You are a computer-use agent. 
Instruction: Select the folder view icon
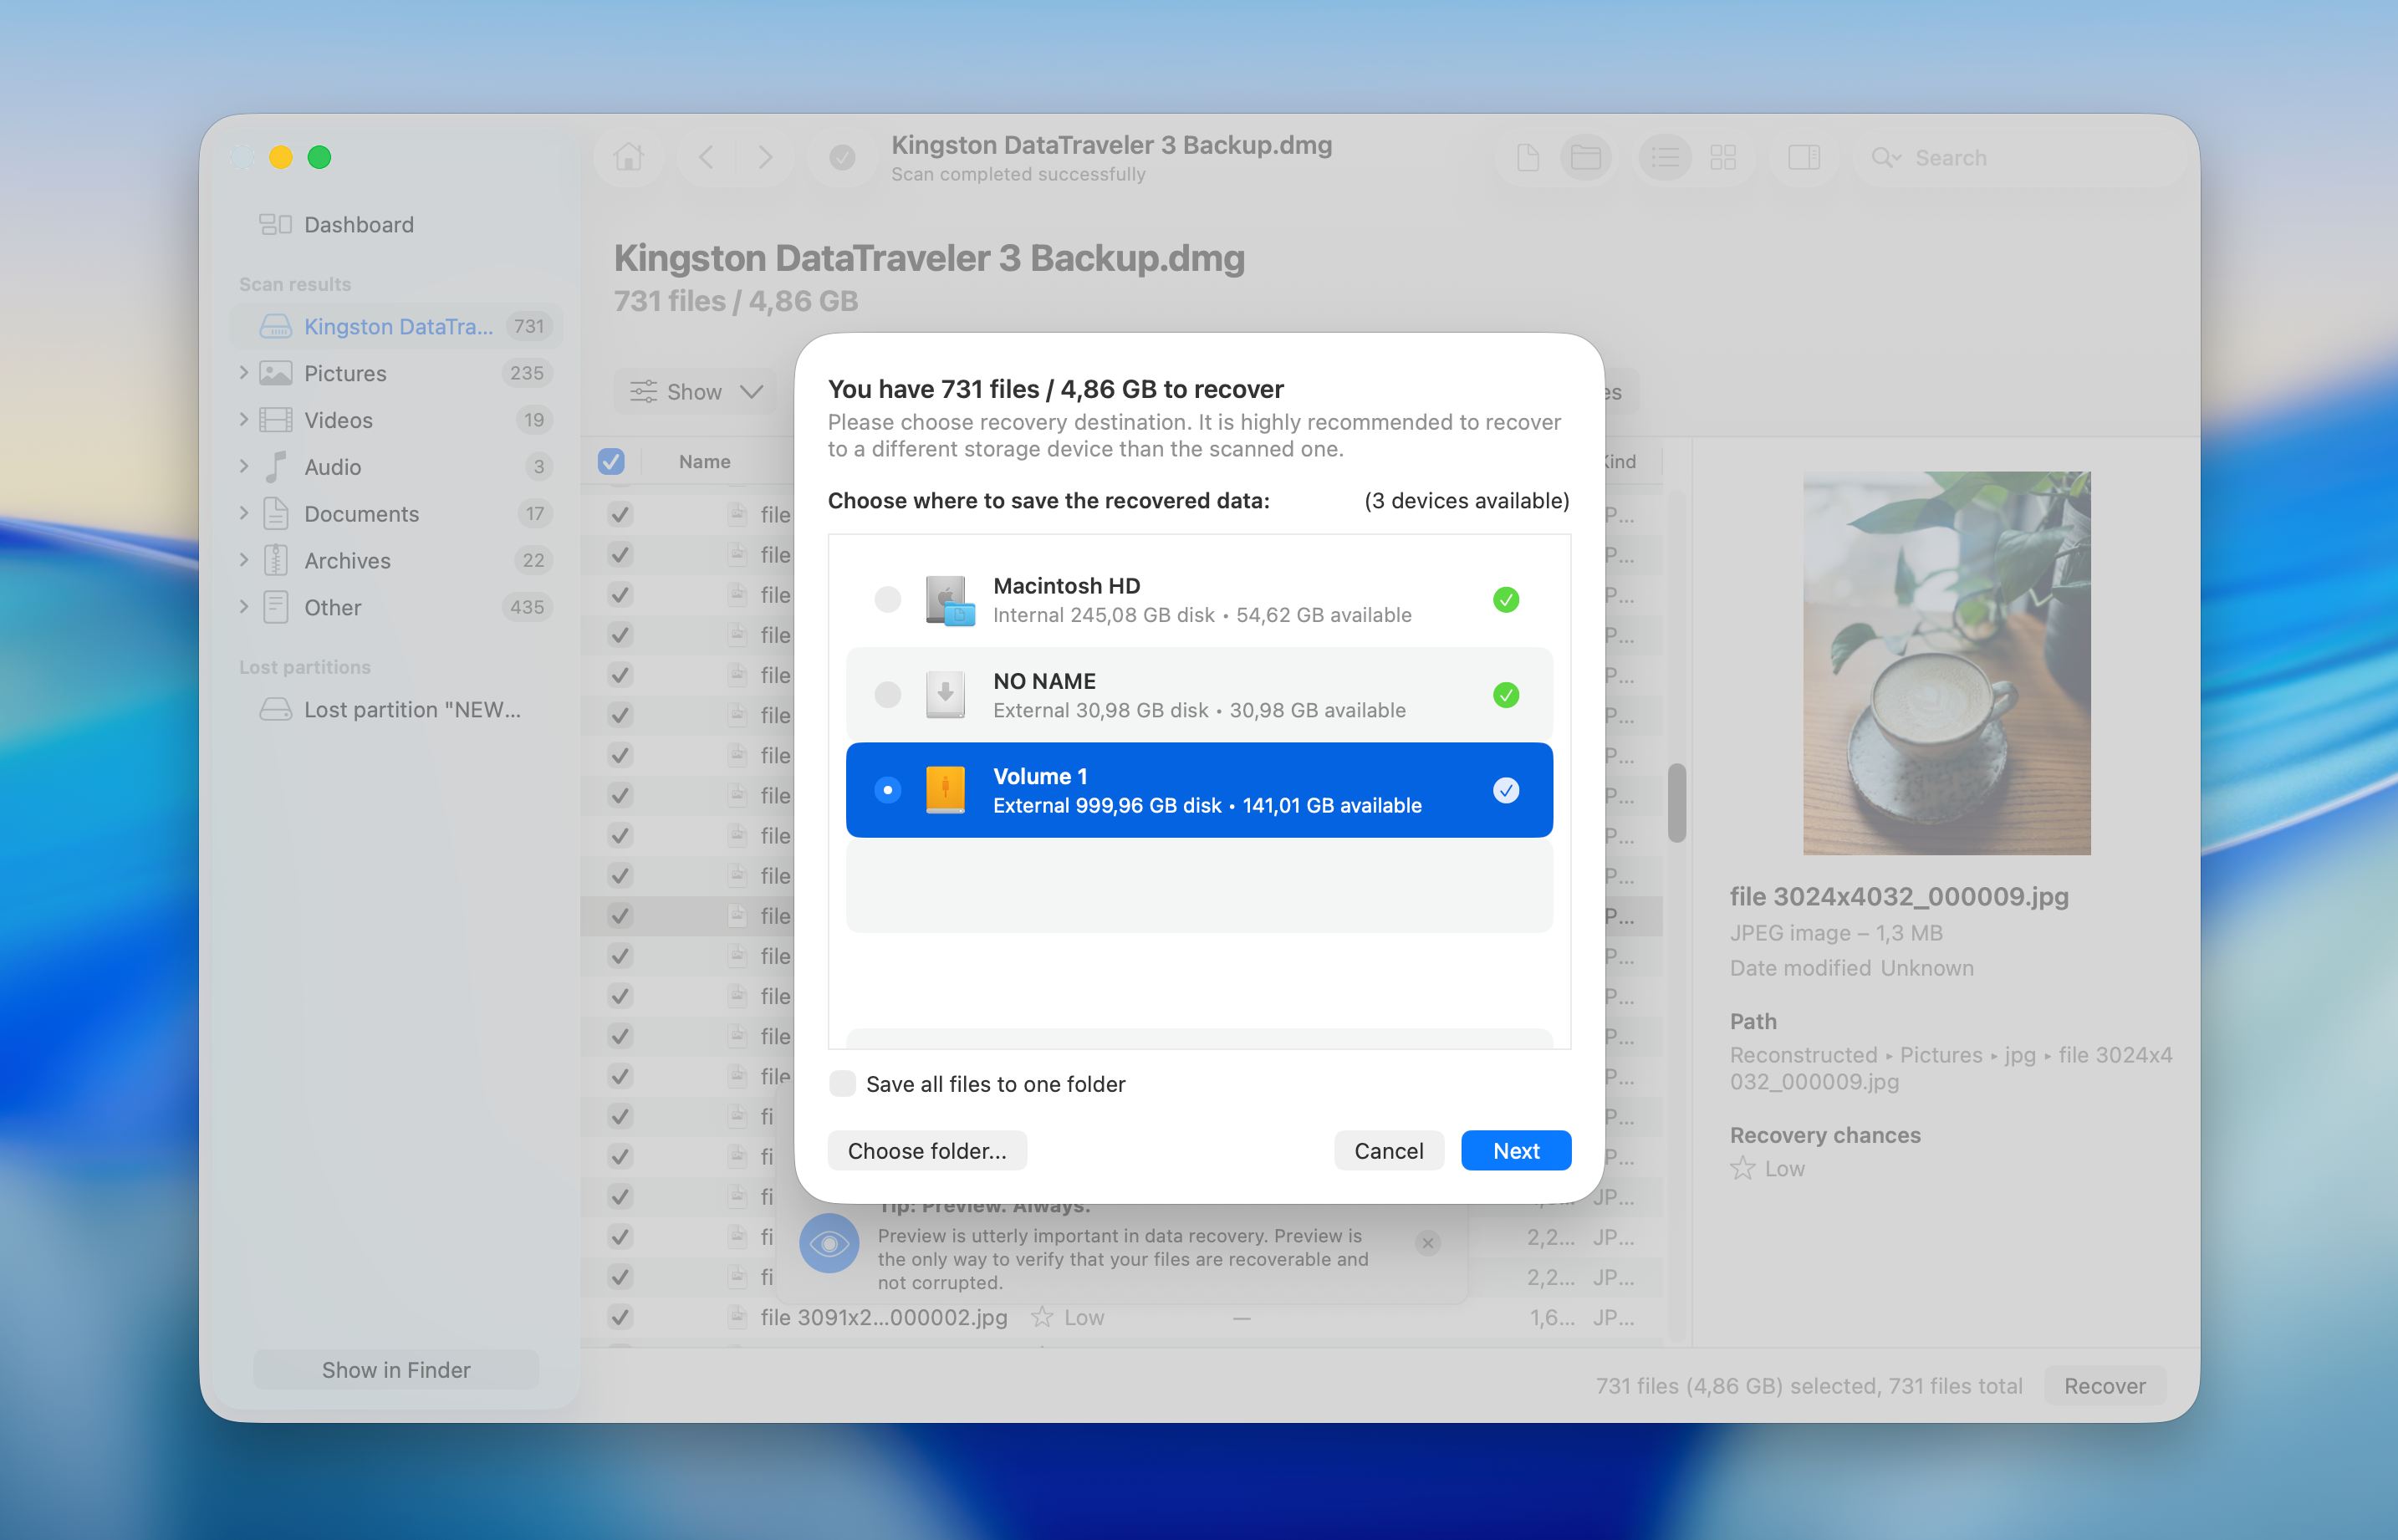point(1585,158)
